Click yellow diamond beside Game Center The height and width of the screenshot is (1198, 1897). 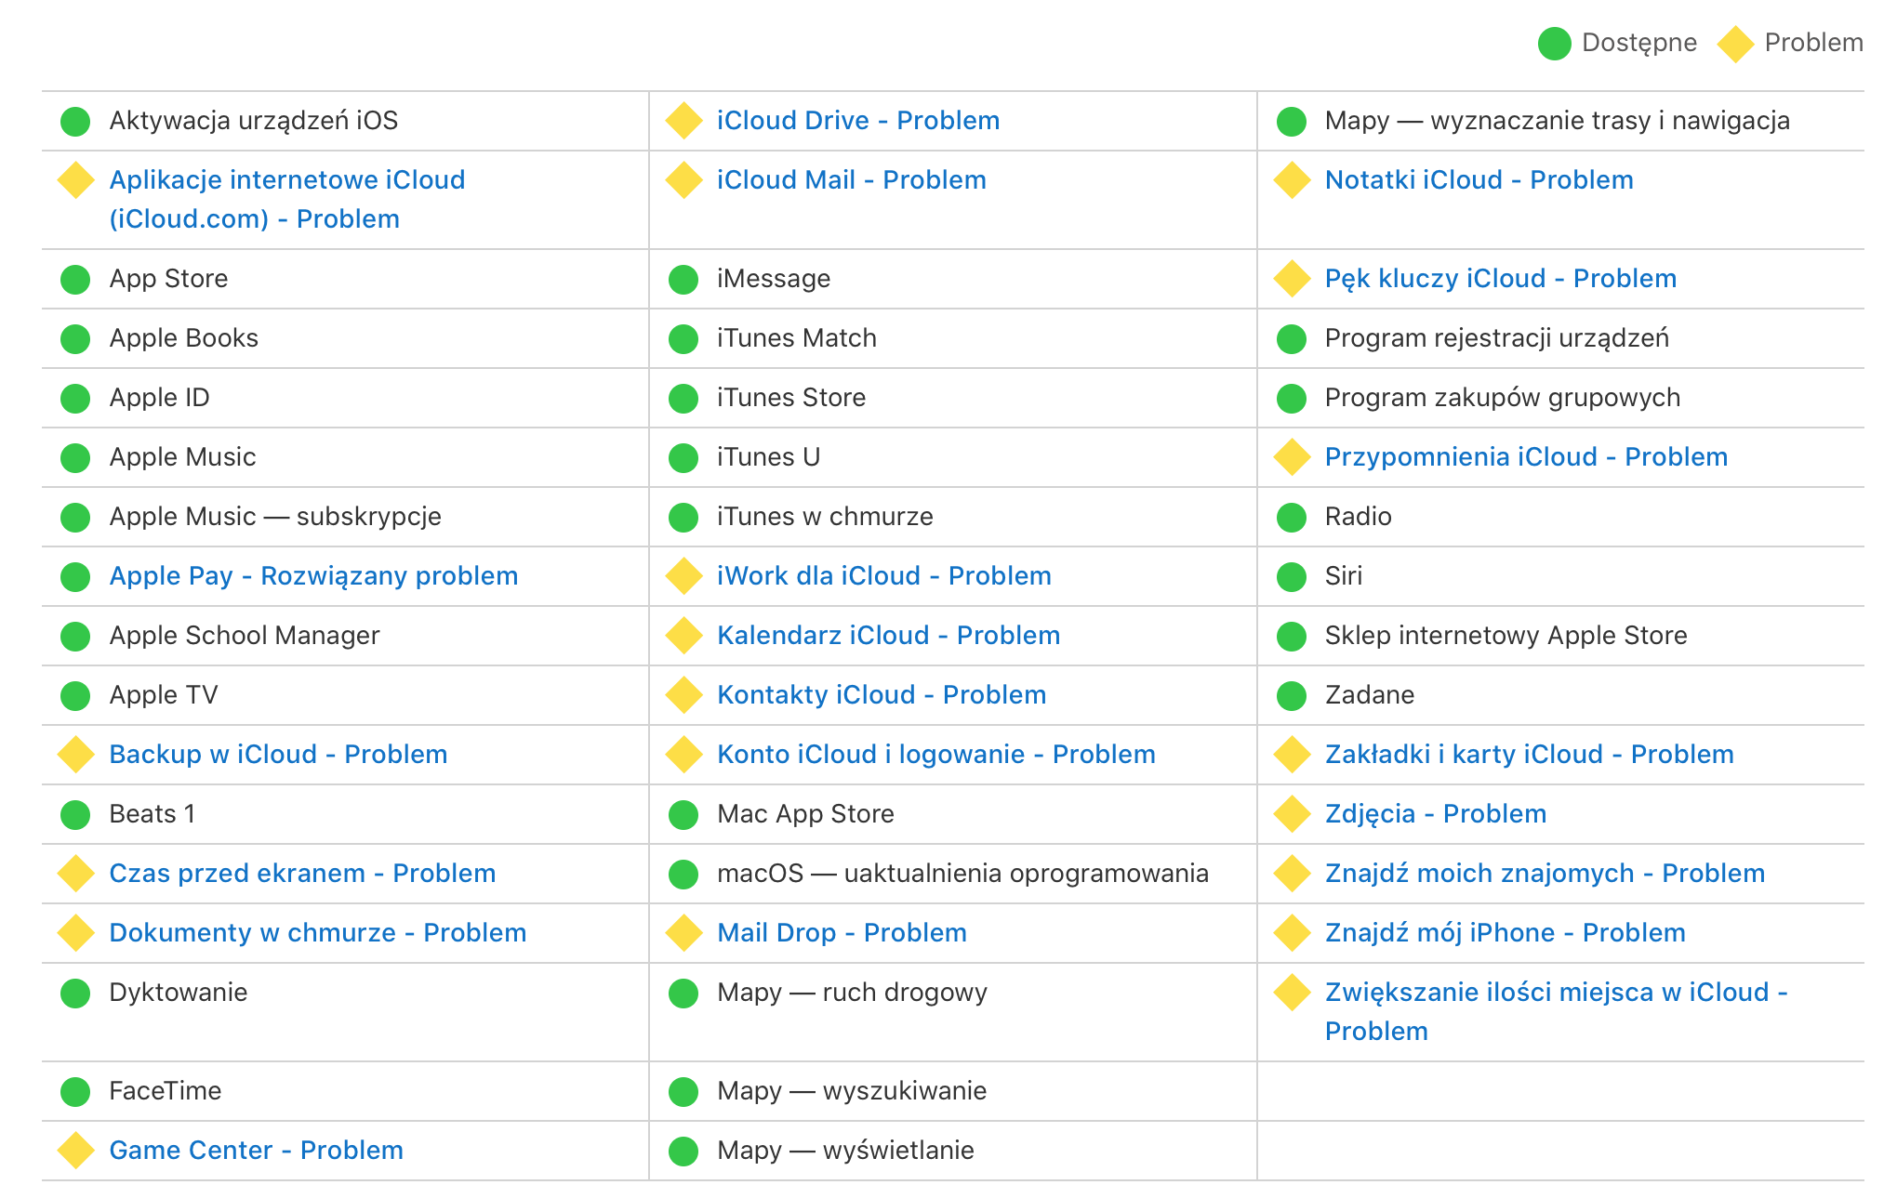tap(75, 1151)
